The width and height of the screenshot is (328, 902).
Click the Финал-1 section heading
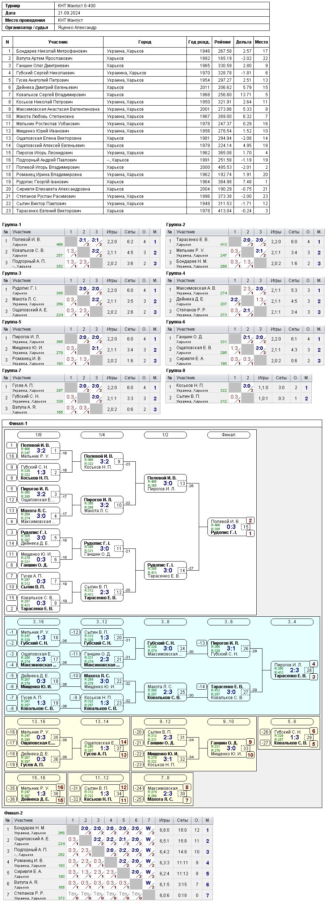[x=18, y=424]
